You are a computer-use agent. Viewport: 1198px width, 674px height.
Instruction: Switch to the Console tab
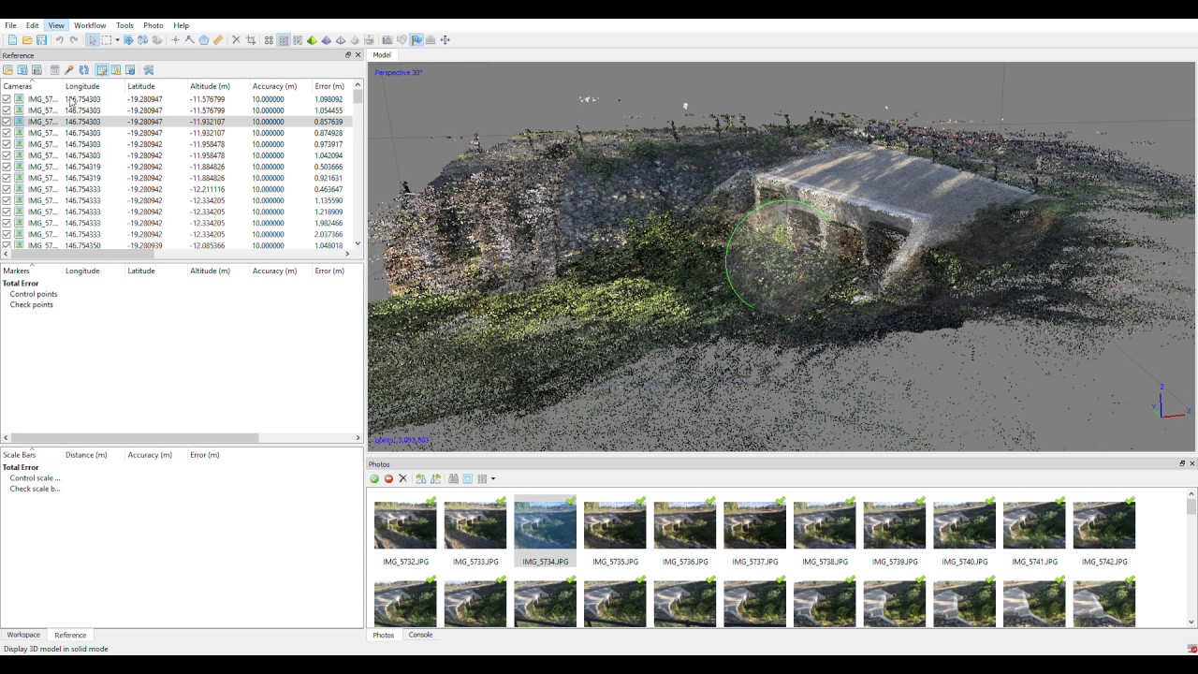coord(420,635)
